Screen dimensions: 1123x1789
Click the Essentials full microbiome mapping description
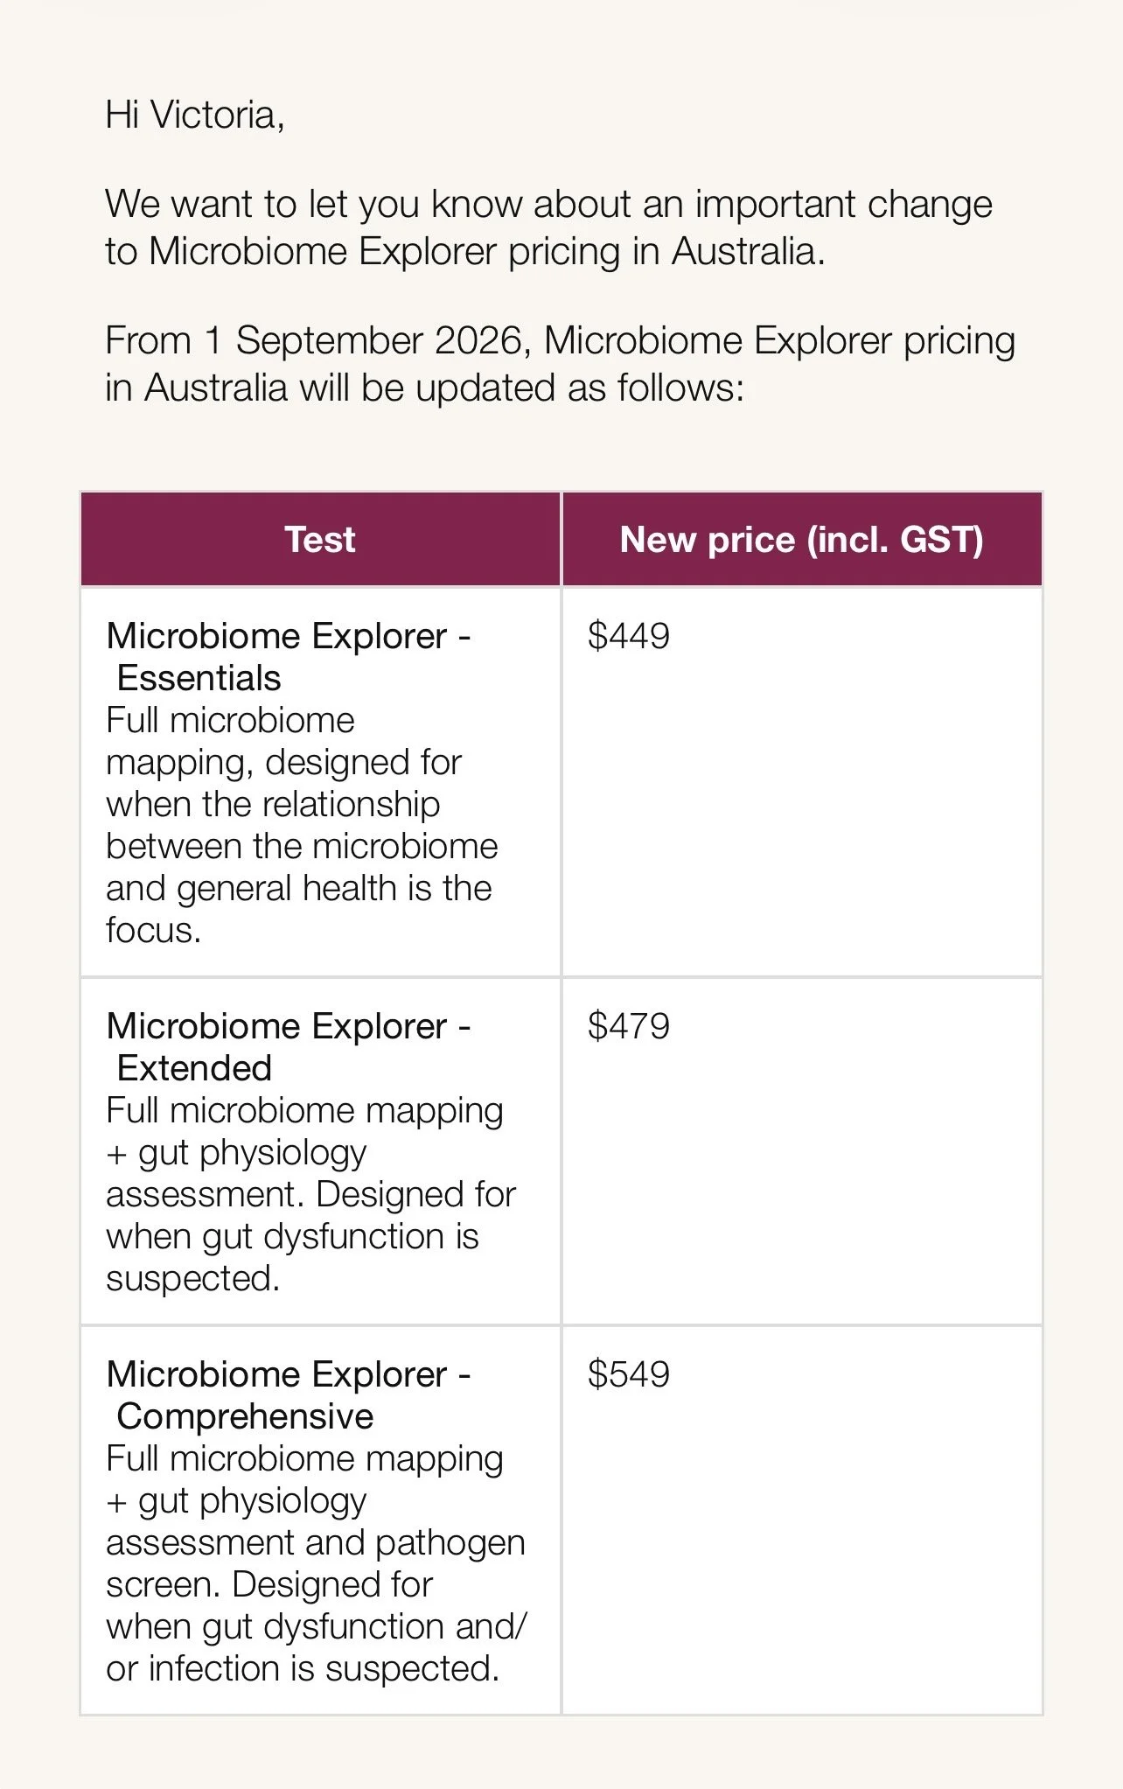tap(302, 826)
